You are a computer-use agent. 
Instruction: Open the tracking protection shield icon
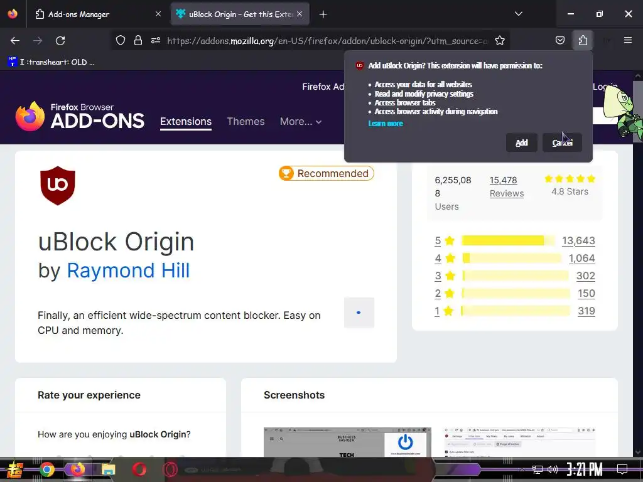[x=120, y=40]
